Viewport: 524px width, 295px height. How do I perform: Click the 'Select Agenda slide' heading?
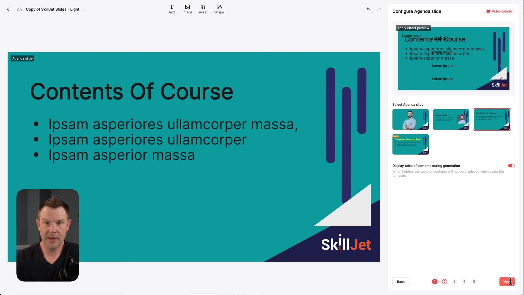click(x=408, y=105)
